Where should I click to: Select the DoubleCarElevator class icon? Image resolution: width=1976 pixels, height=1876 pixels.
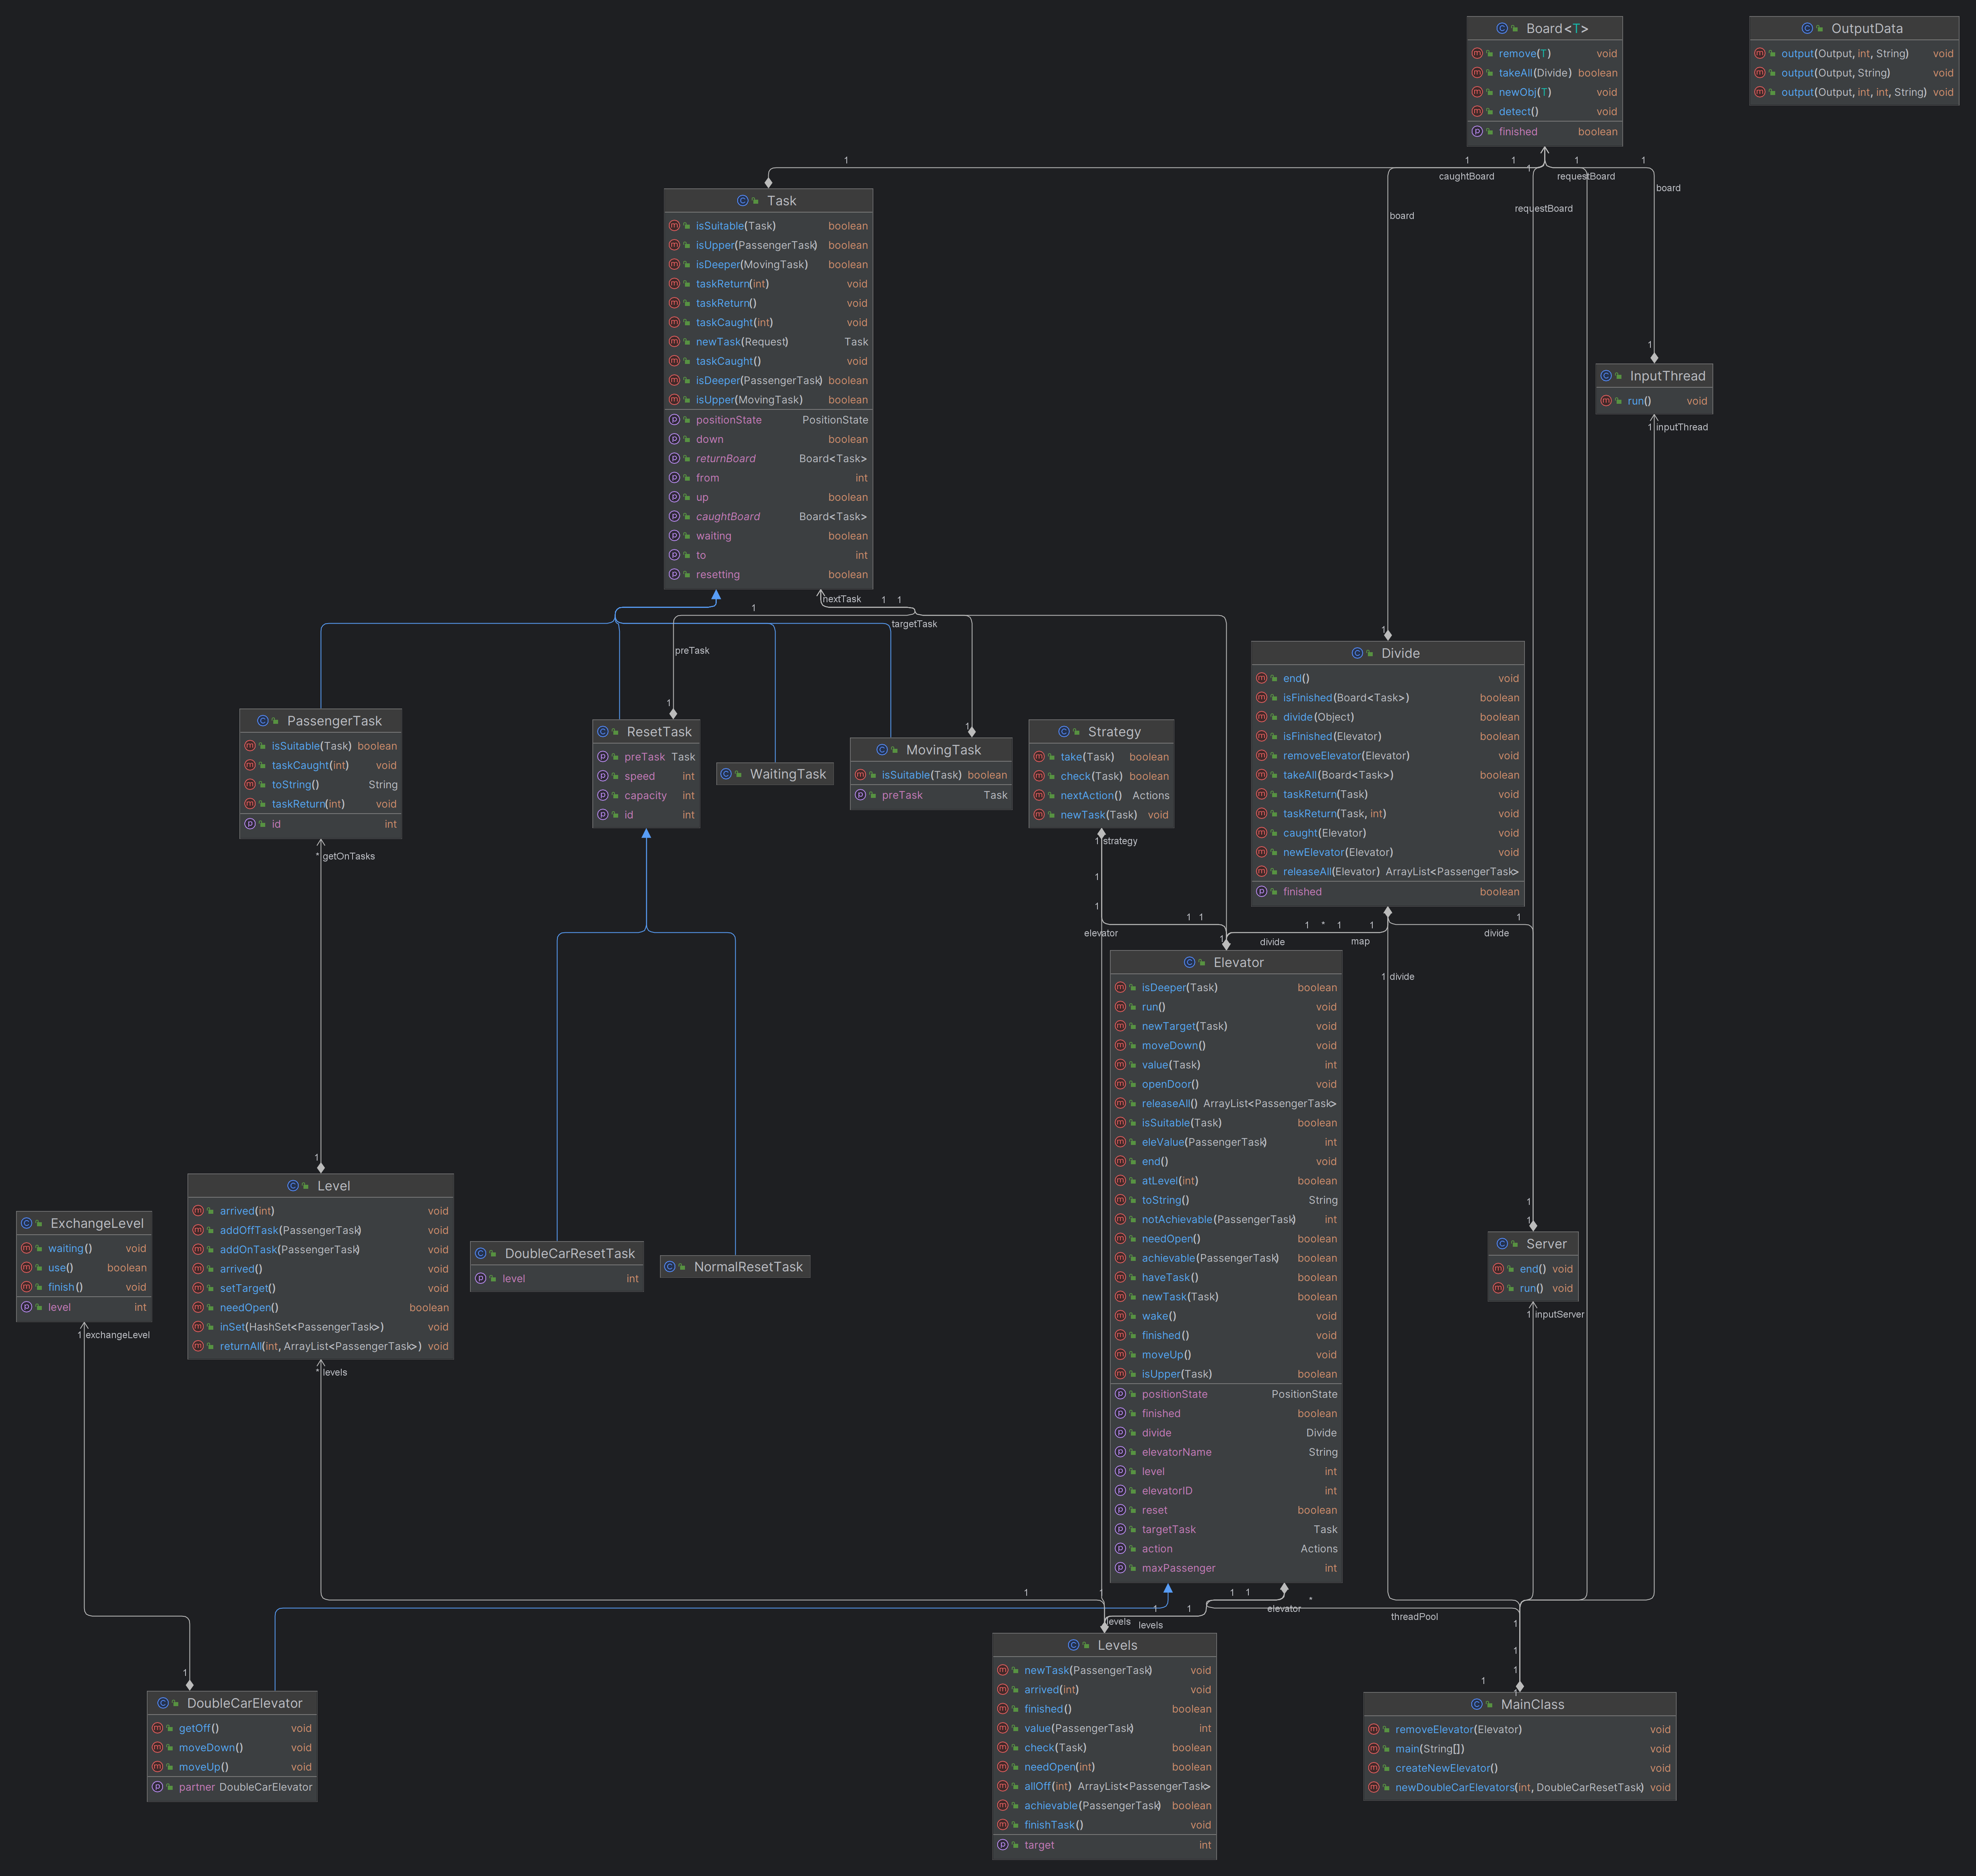[x=163, y=1703]
